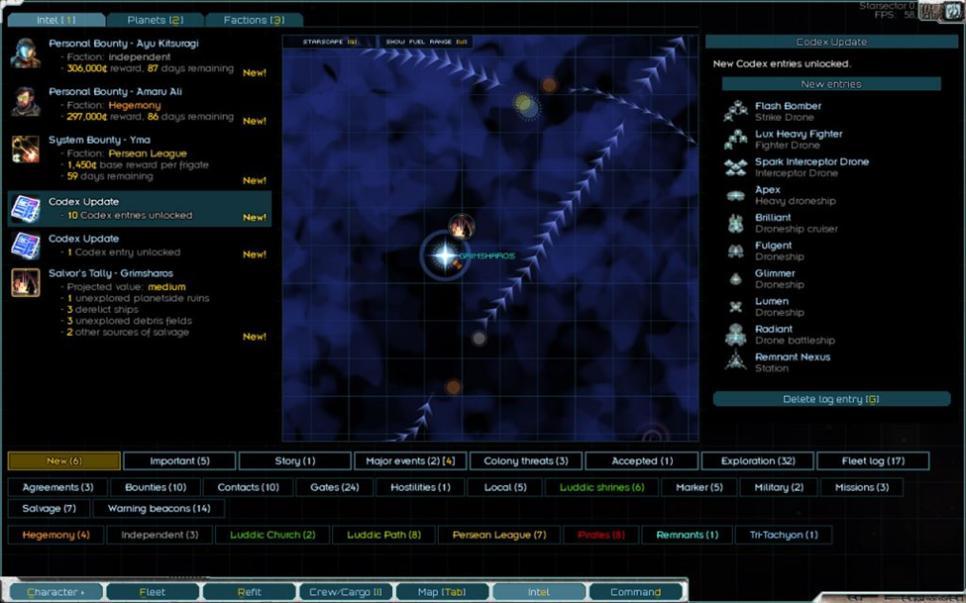Open the highlighted Codex Update book icon
This screenshot has width=966, height=603.
[26, 209]
